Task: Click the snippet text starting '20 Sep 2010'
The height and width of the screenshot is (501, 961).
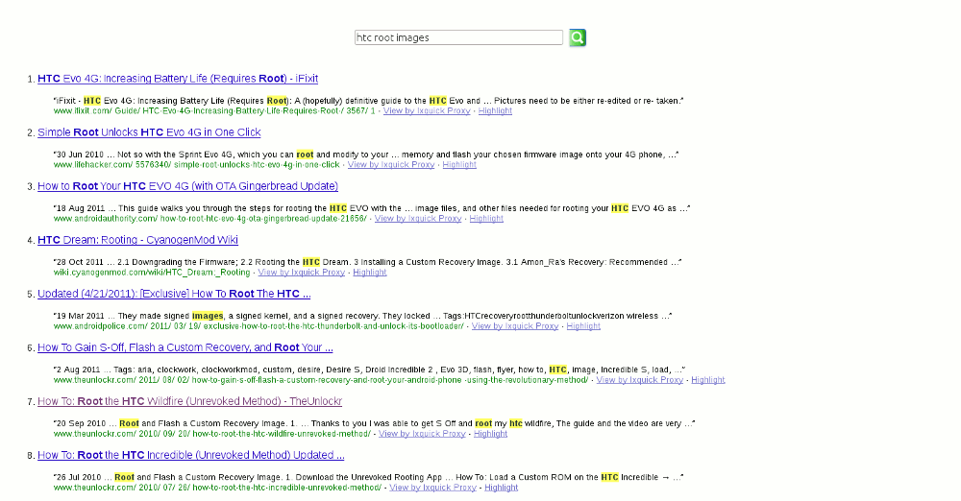Action: pyautogui.click(x=374, y=424)
